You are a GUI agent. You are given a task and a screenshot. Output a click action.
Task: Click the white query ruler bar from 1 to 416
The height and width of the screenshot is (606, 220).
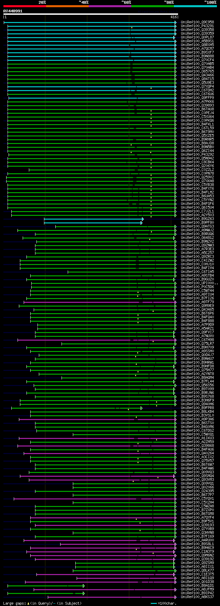(91, 14)
